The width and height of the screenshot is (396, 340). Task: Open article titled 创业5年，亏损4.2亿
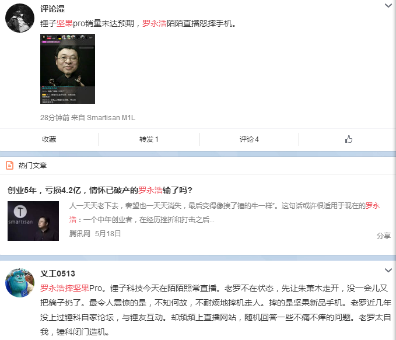pyautogui.click(x=100, y=190)
